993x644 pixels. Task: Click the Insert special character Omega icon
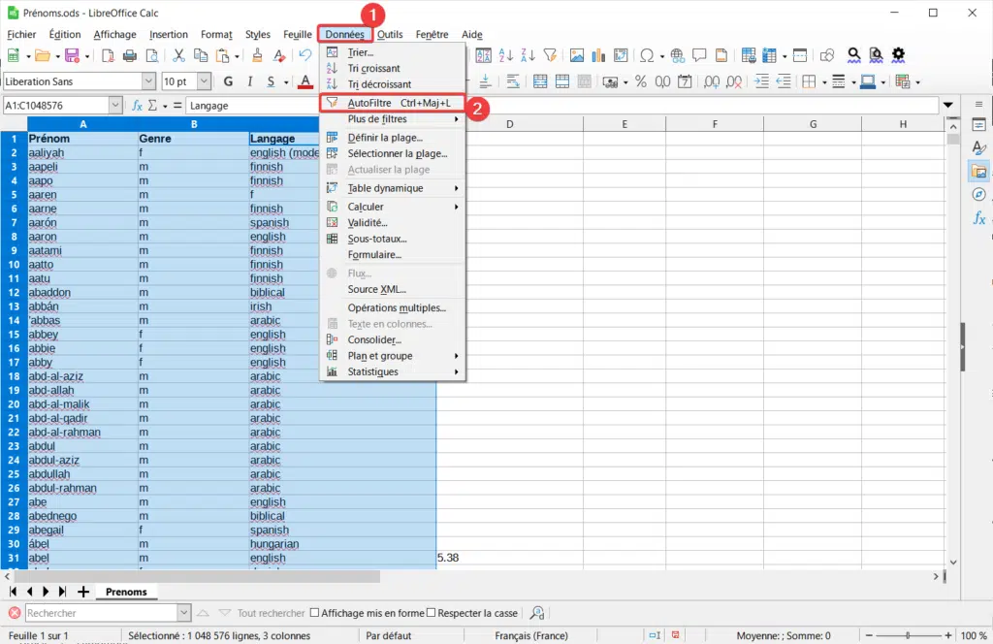[647, 55]
